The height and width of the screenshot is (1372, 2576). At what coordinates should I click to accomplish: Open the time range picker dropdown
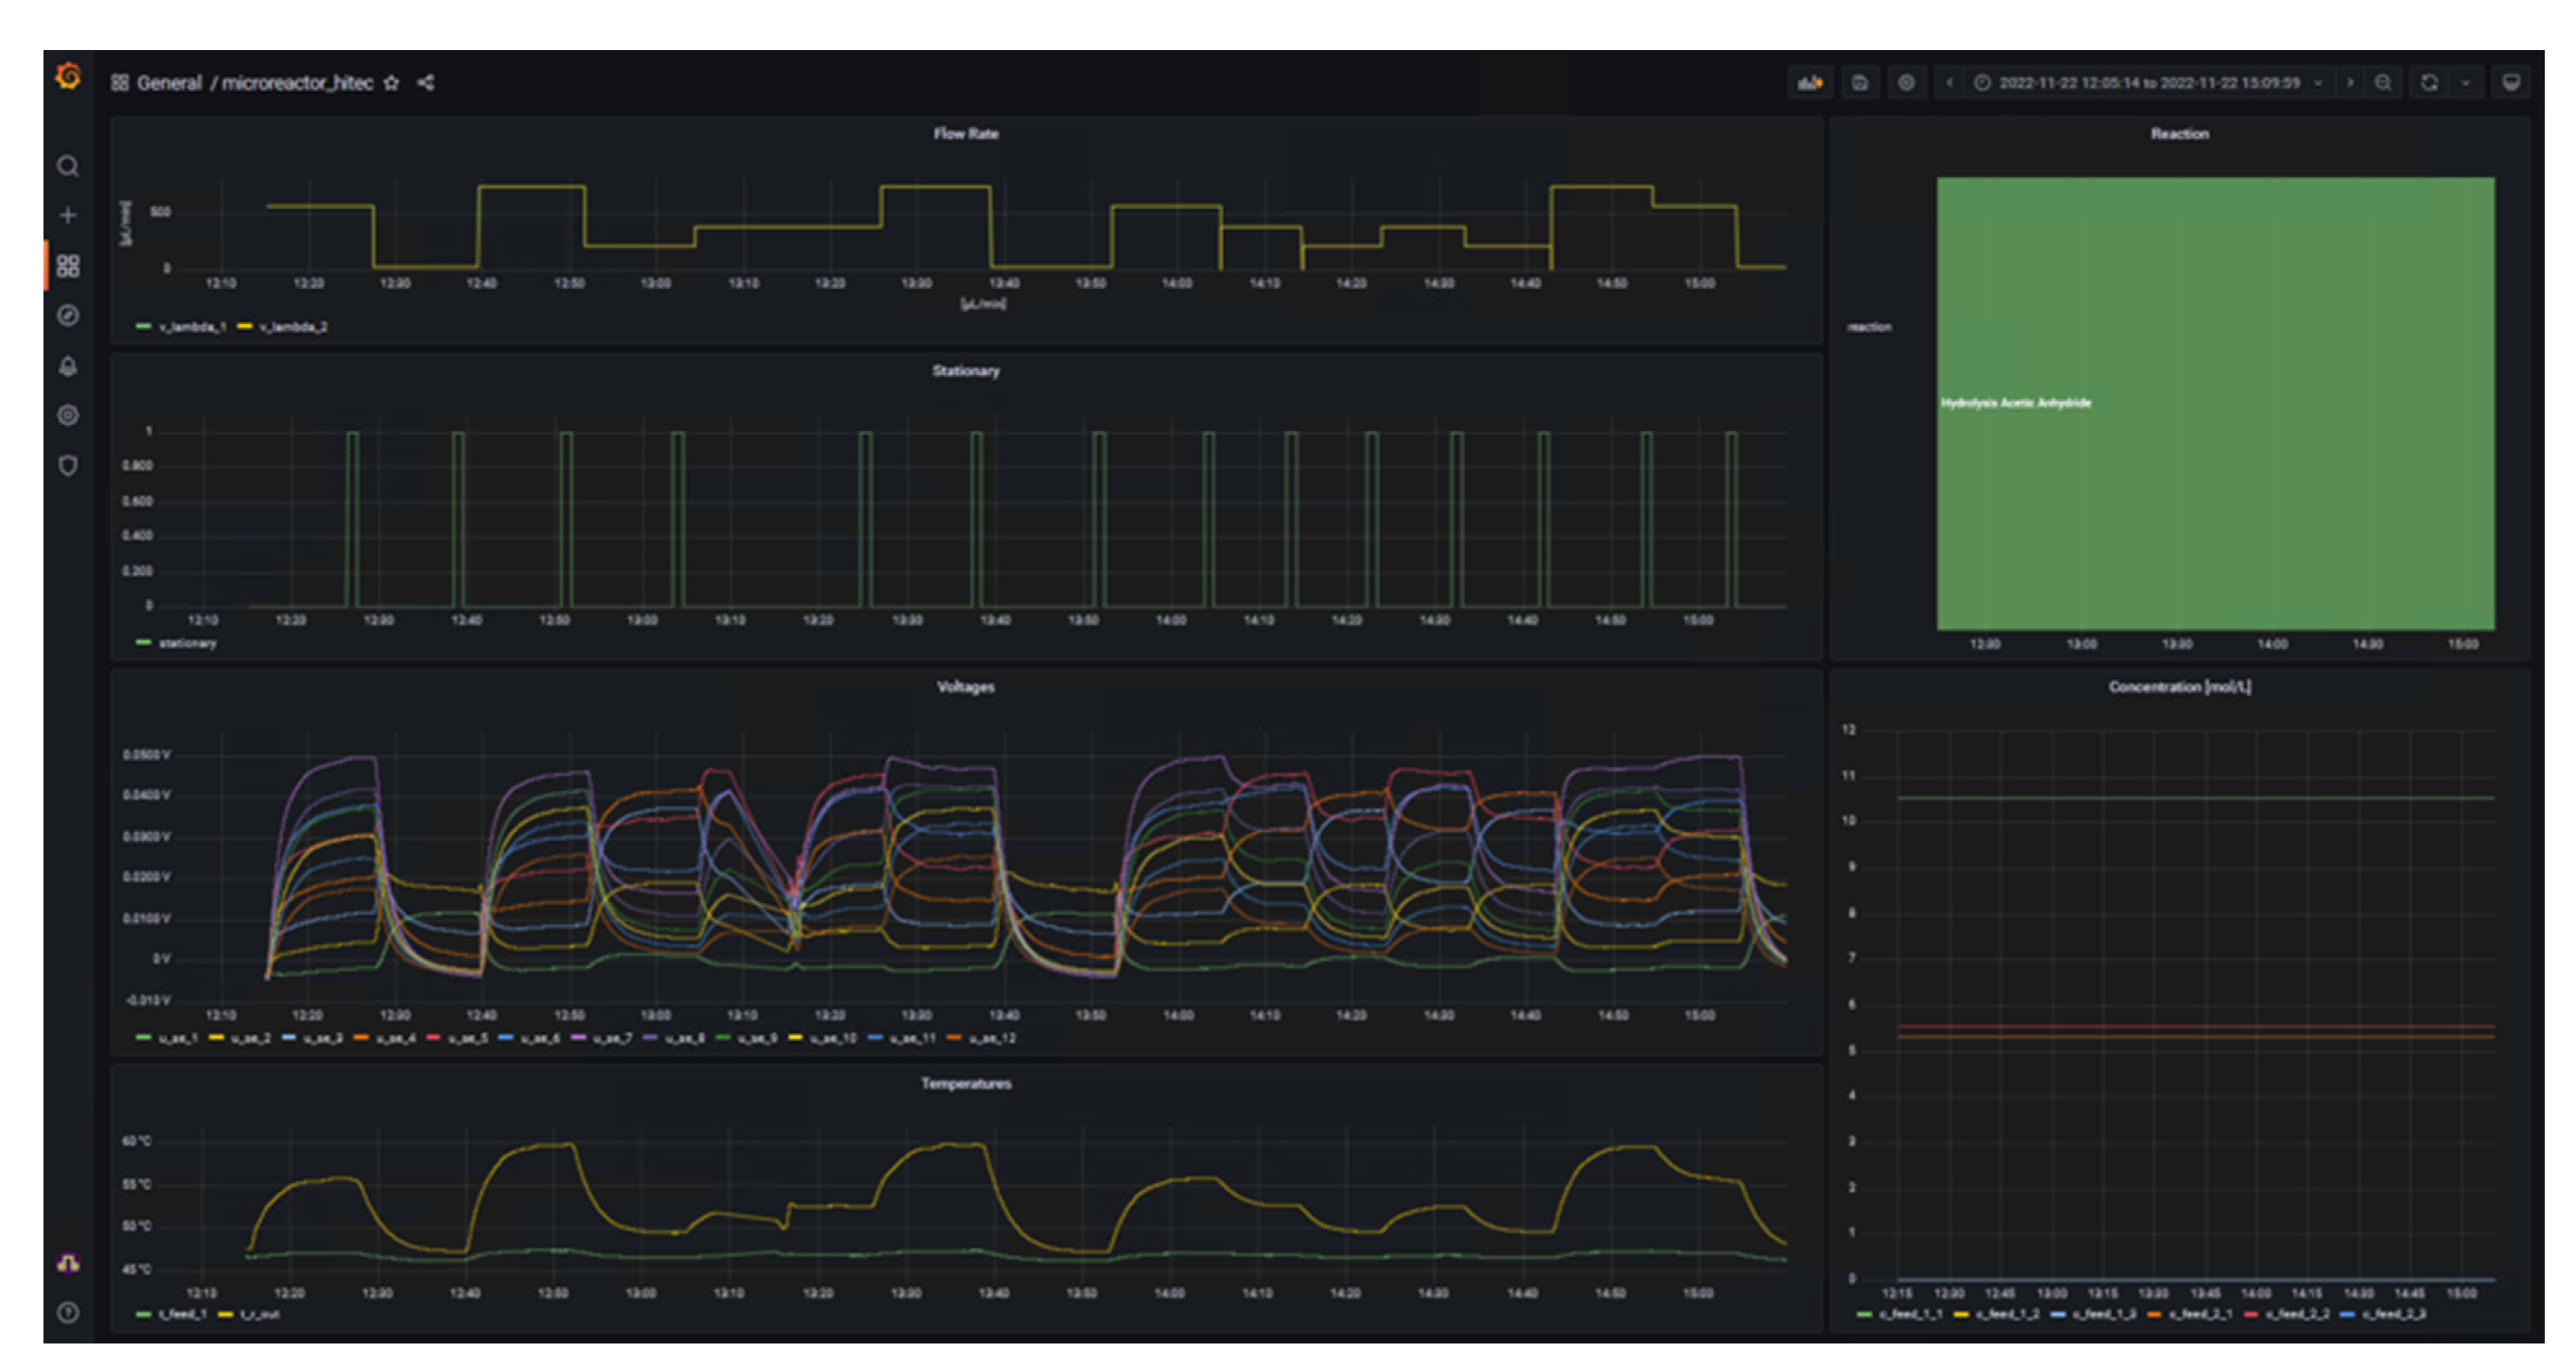pyautogui.click(x=2150, y=83)
